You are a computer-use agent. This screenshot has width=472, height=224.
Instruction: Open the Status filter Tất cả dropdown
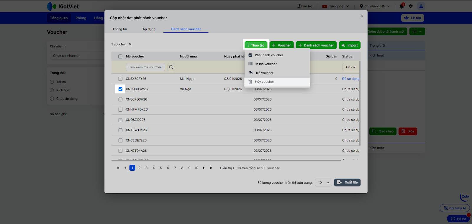coord(350,67)
